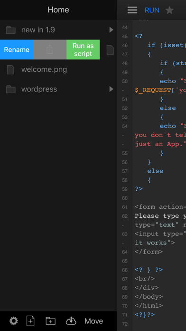Screen dimensions: 186x331
Task: Click the welcome.png file icon
Action: click(10, 69)
